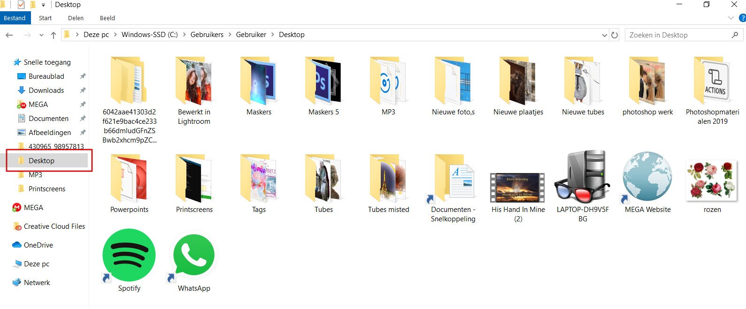Expand the ribbon with the chevron
The height and width of the screenshot is (309, 746).
pyautogui.click(x=731, y=18)
